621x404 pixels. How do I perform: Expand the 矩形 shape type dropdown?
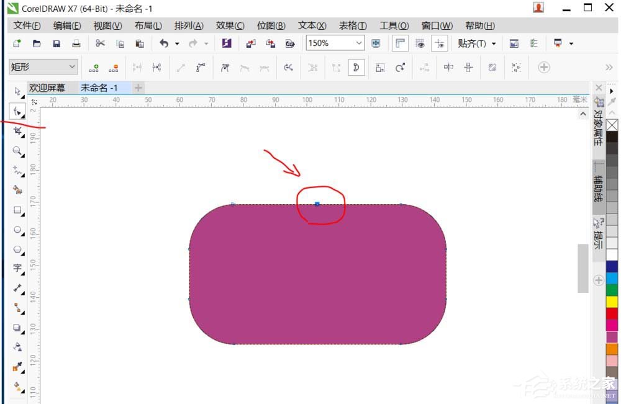pos(72,66)
